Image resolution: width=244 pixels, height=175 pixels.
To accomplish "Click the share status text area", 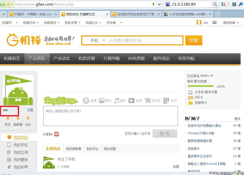I will [111, 116].
